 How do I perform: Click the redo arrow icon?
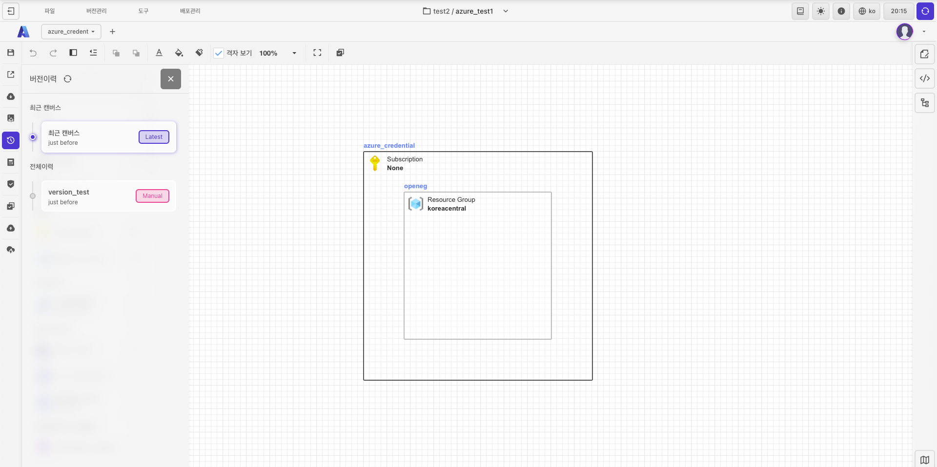[53, 53]
